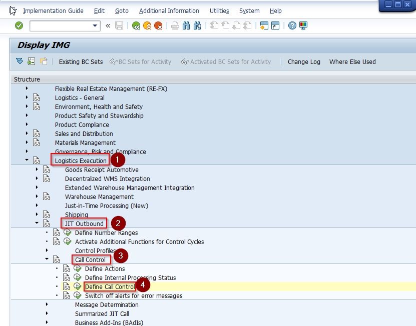Open the Goto menu
The height and width of the screenshot is (326, 416).
122,11
